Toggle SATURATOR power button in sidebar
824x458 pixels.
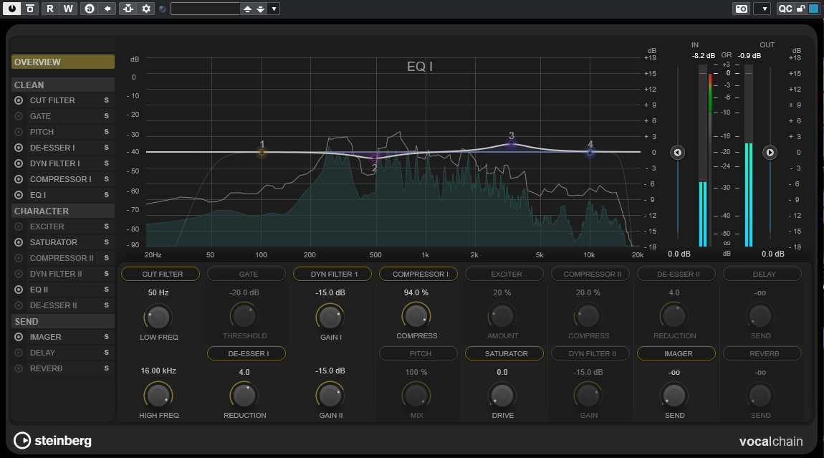point(19,242)
